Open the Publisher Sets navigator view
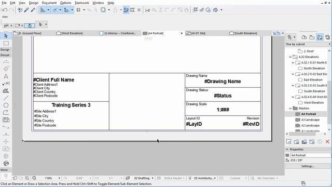 (x=327, y=37)
